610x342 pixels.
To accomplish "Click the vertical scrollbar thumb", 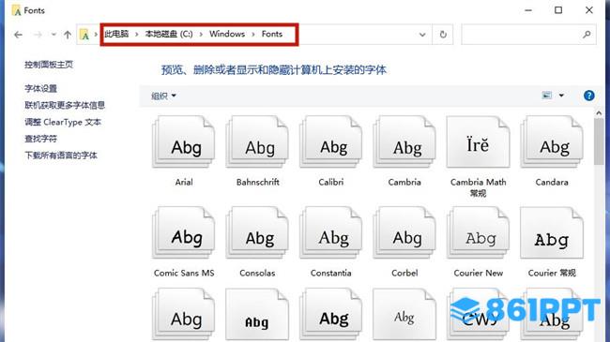I will (599, 141).
